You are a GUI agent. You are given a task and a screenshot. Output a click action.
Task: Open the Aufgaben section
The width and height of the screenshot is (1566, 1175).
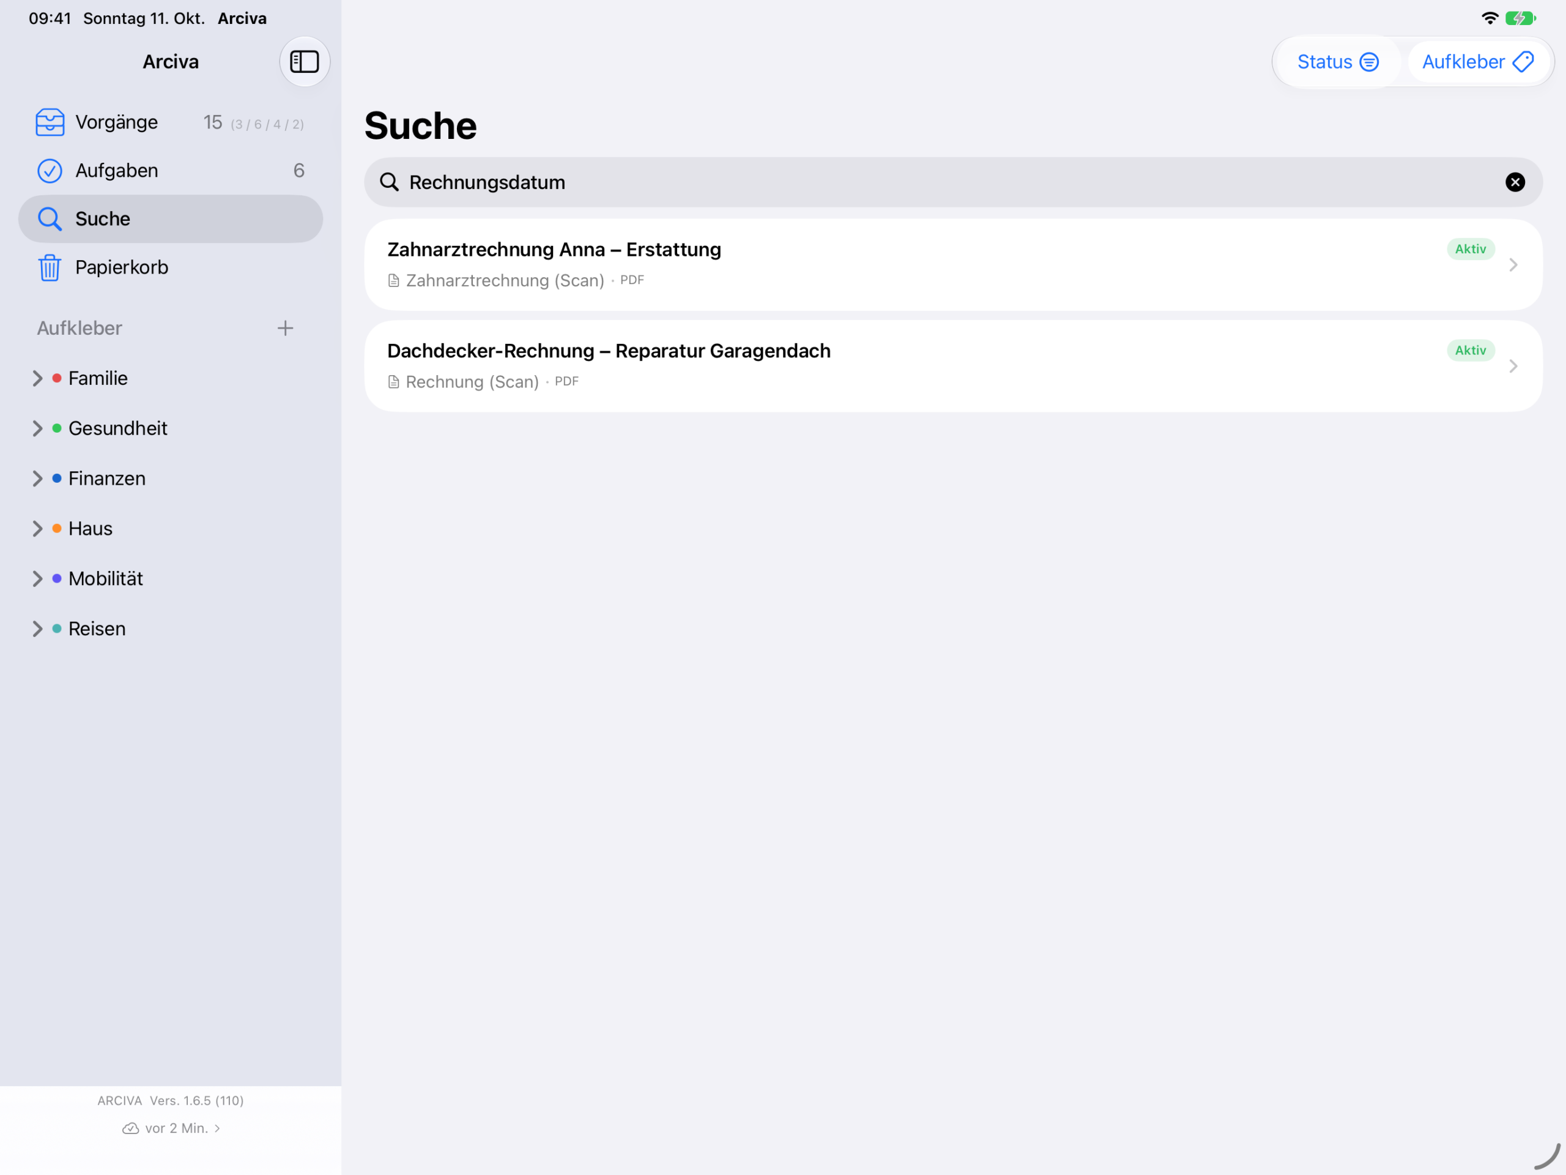point(171,171)
